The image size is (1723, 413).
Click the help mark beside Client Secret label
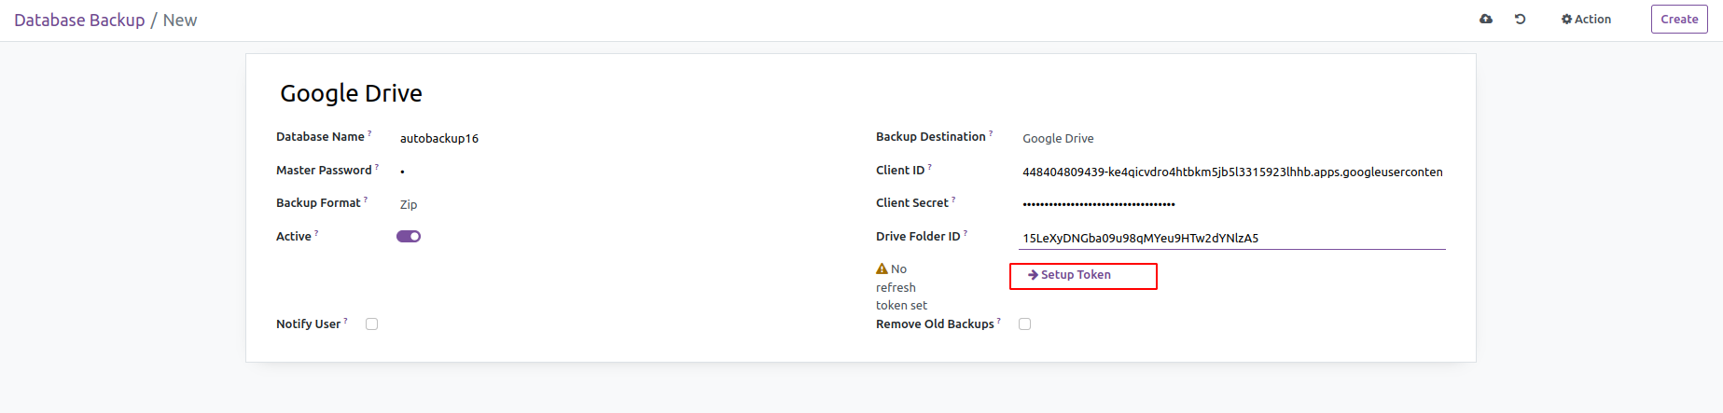(x=953, y=200)
